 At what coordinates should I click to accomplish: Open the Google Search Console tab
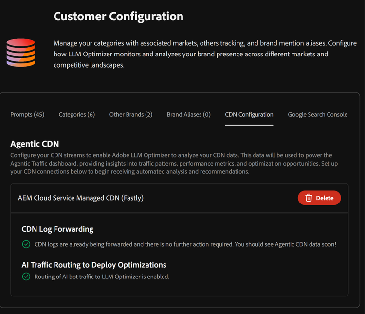pyautogui.click(x=317, y=114)
